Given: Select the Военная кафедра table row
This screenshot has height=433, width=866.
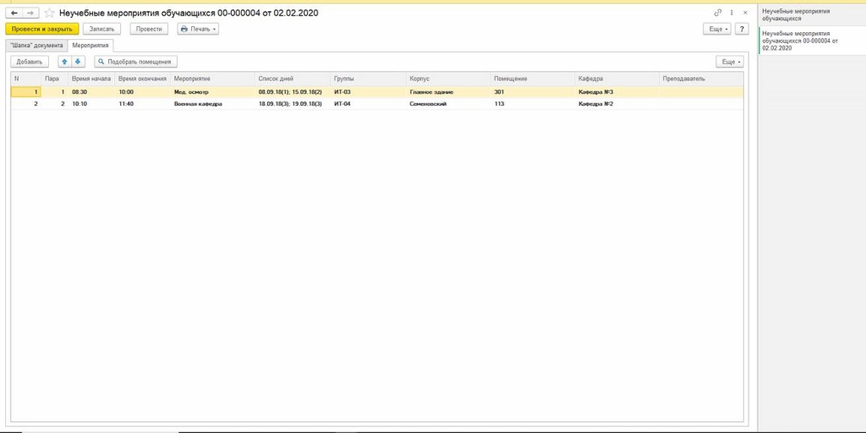Looking at the screenshot, I should coord(198,104).
